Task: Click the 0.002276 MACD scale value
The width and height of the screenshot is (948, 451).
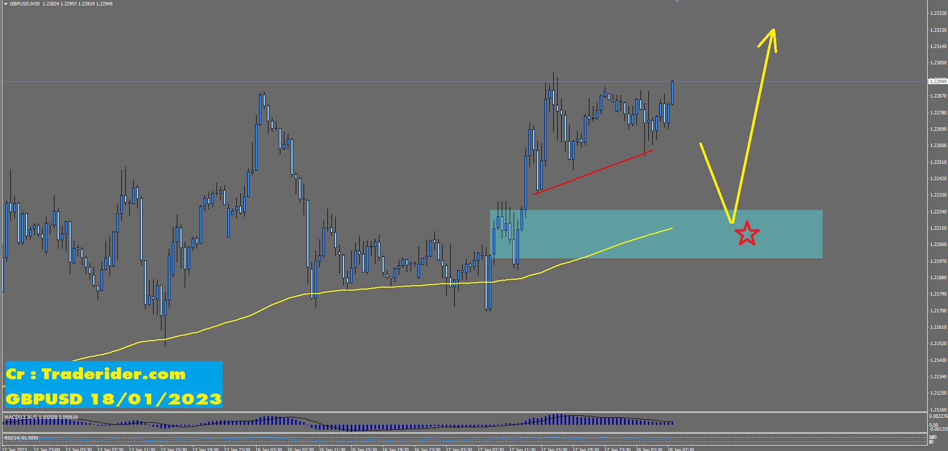Action: 938,416
